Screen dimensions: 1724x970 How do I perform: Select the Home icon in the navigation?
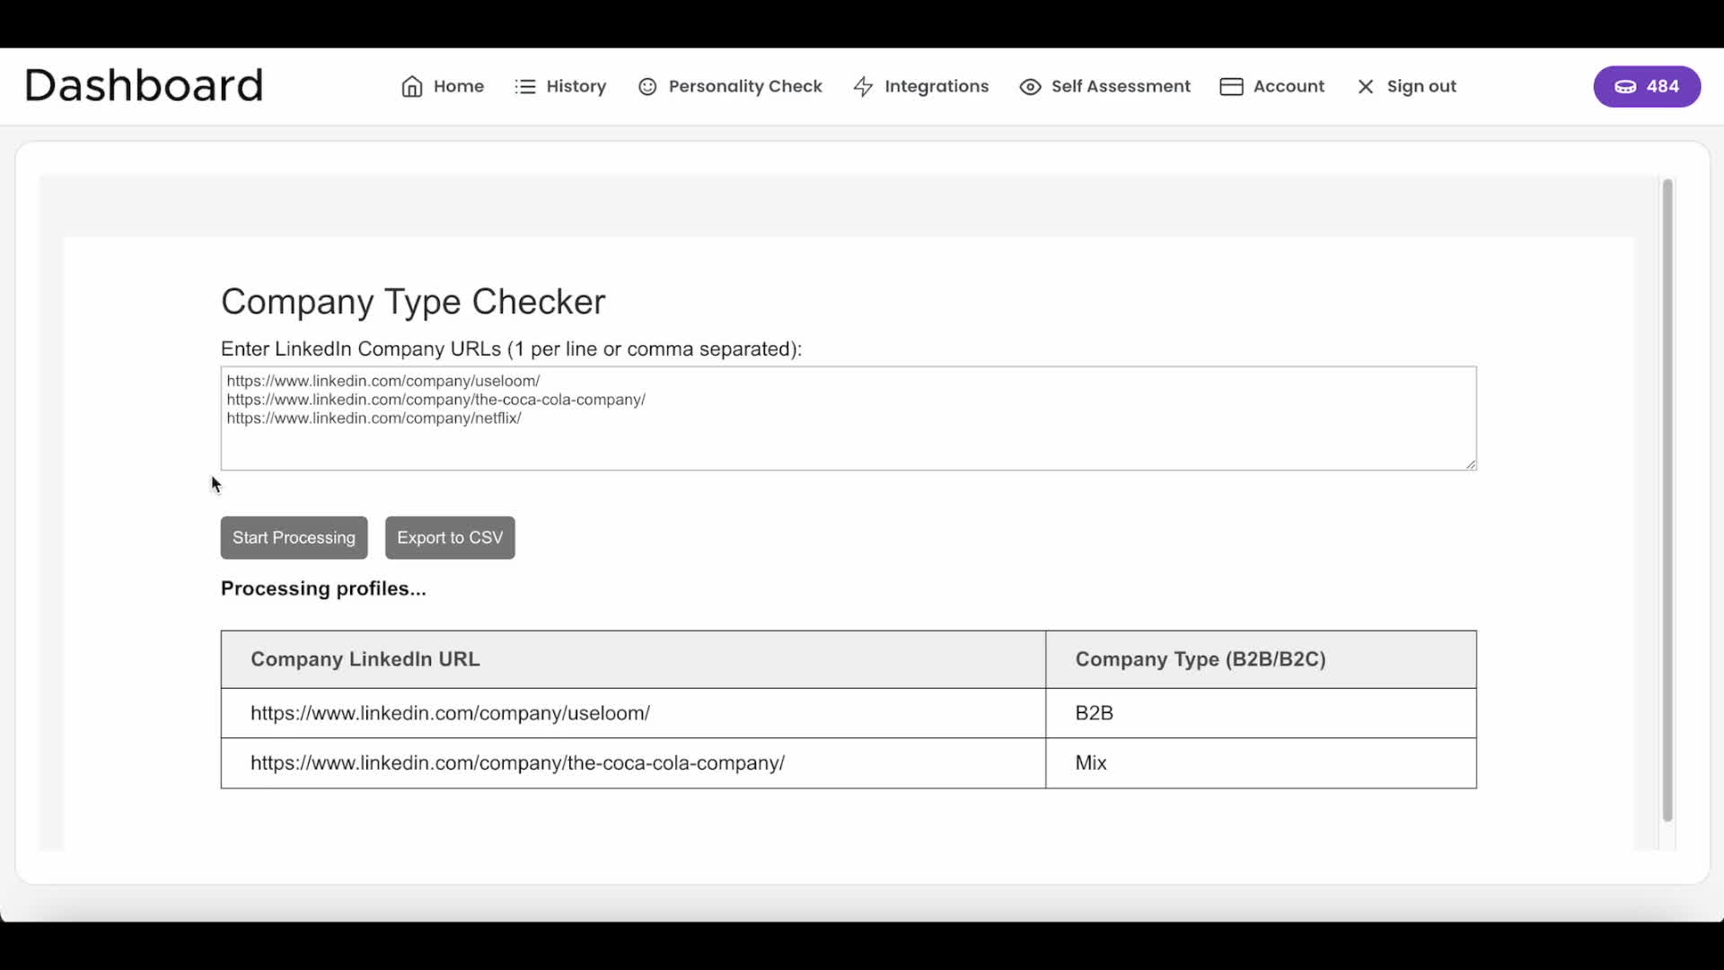pyautogui.click(x=412, y=86)
